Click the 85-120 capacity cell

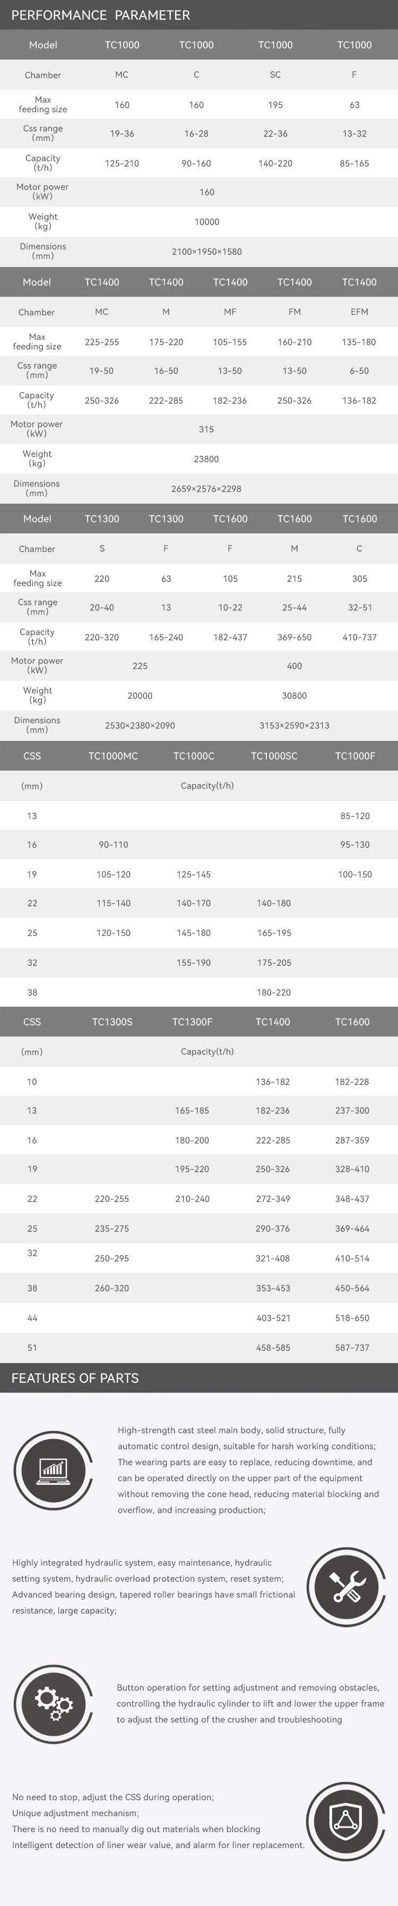(355, 816)
